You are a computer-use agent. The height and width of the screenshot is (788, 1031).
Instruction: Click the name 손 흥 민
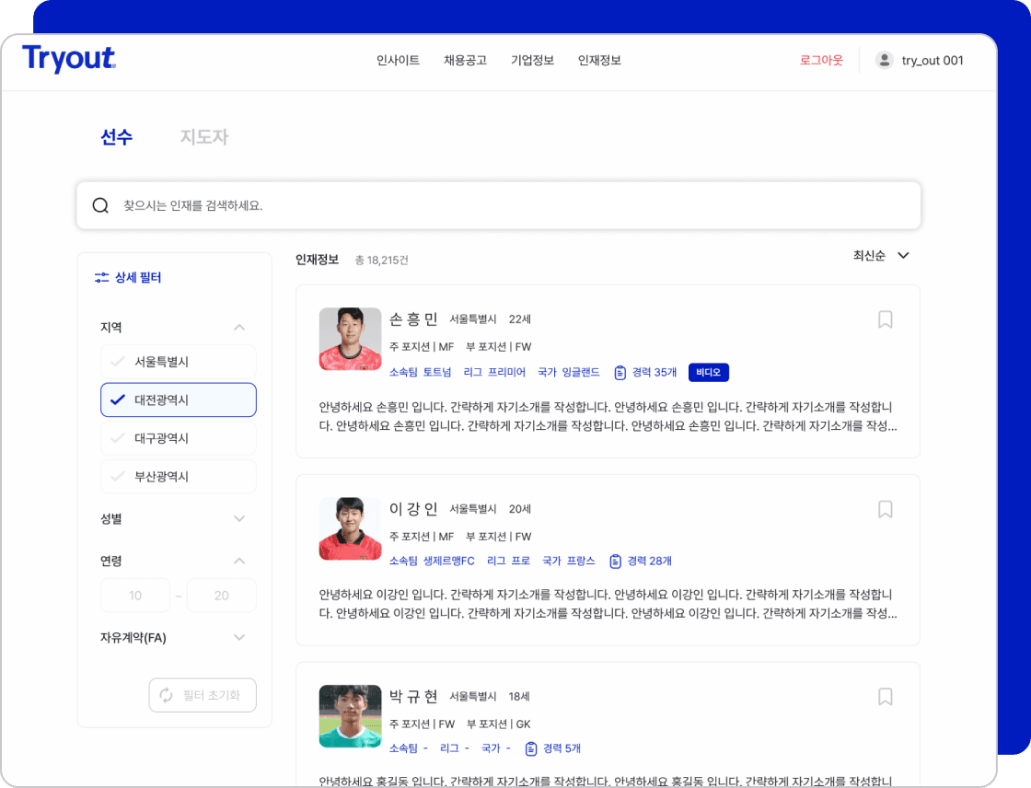[x=413, y=319]
